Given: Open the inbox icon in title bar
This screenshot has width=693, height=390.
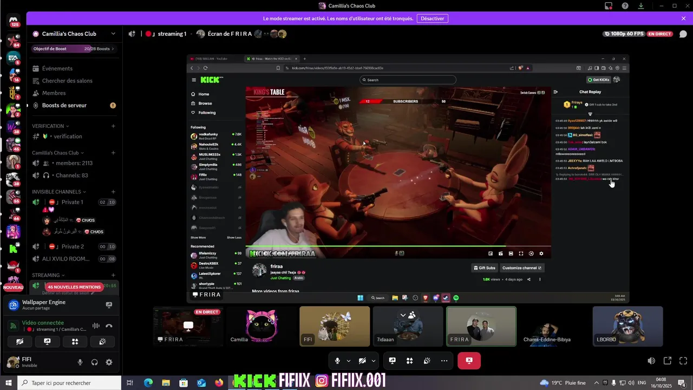Looking at the screenshot, I should pyautogui.click(x=609, y=6).
